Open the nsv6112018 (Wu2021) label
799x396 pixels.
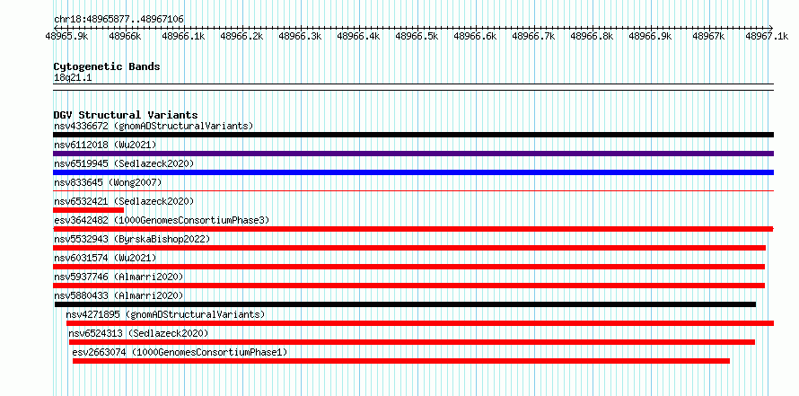[105, 145]
